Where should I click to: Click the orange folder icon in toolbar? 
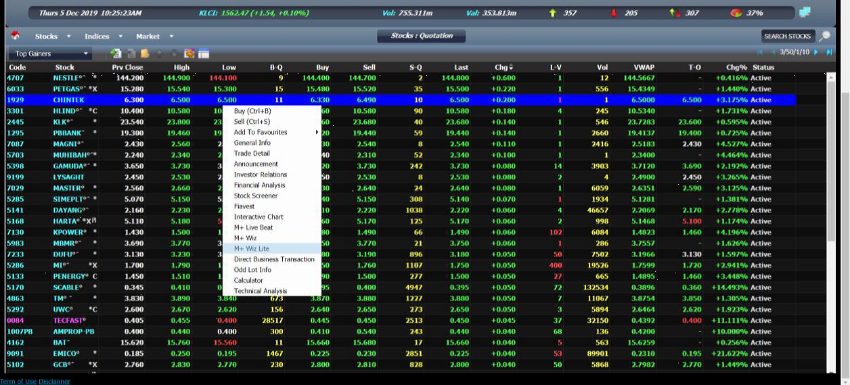(x=145, y=53)
